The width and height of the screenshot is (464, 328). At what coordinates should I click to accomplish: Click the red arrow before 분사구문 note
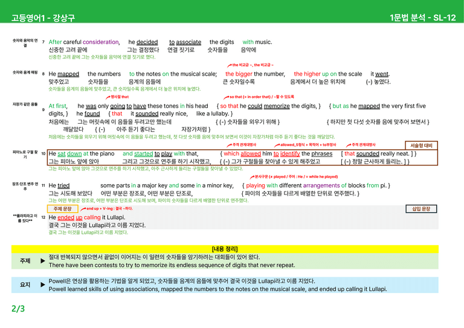252,177
